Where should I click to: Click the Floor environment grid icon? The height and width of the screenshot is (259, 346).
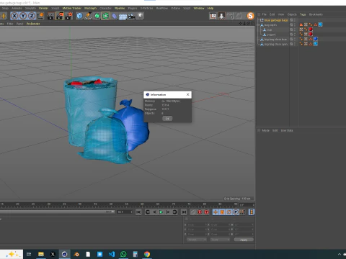click(x=123, y=17)
